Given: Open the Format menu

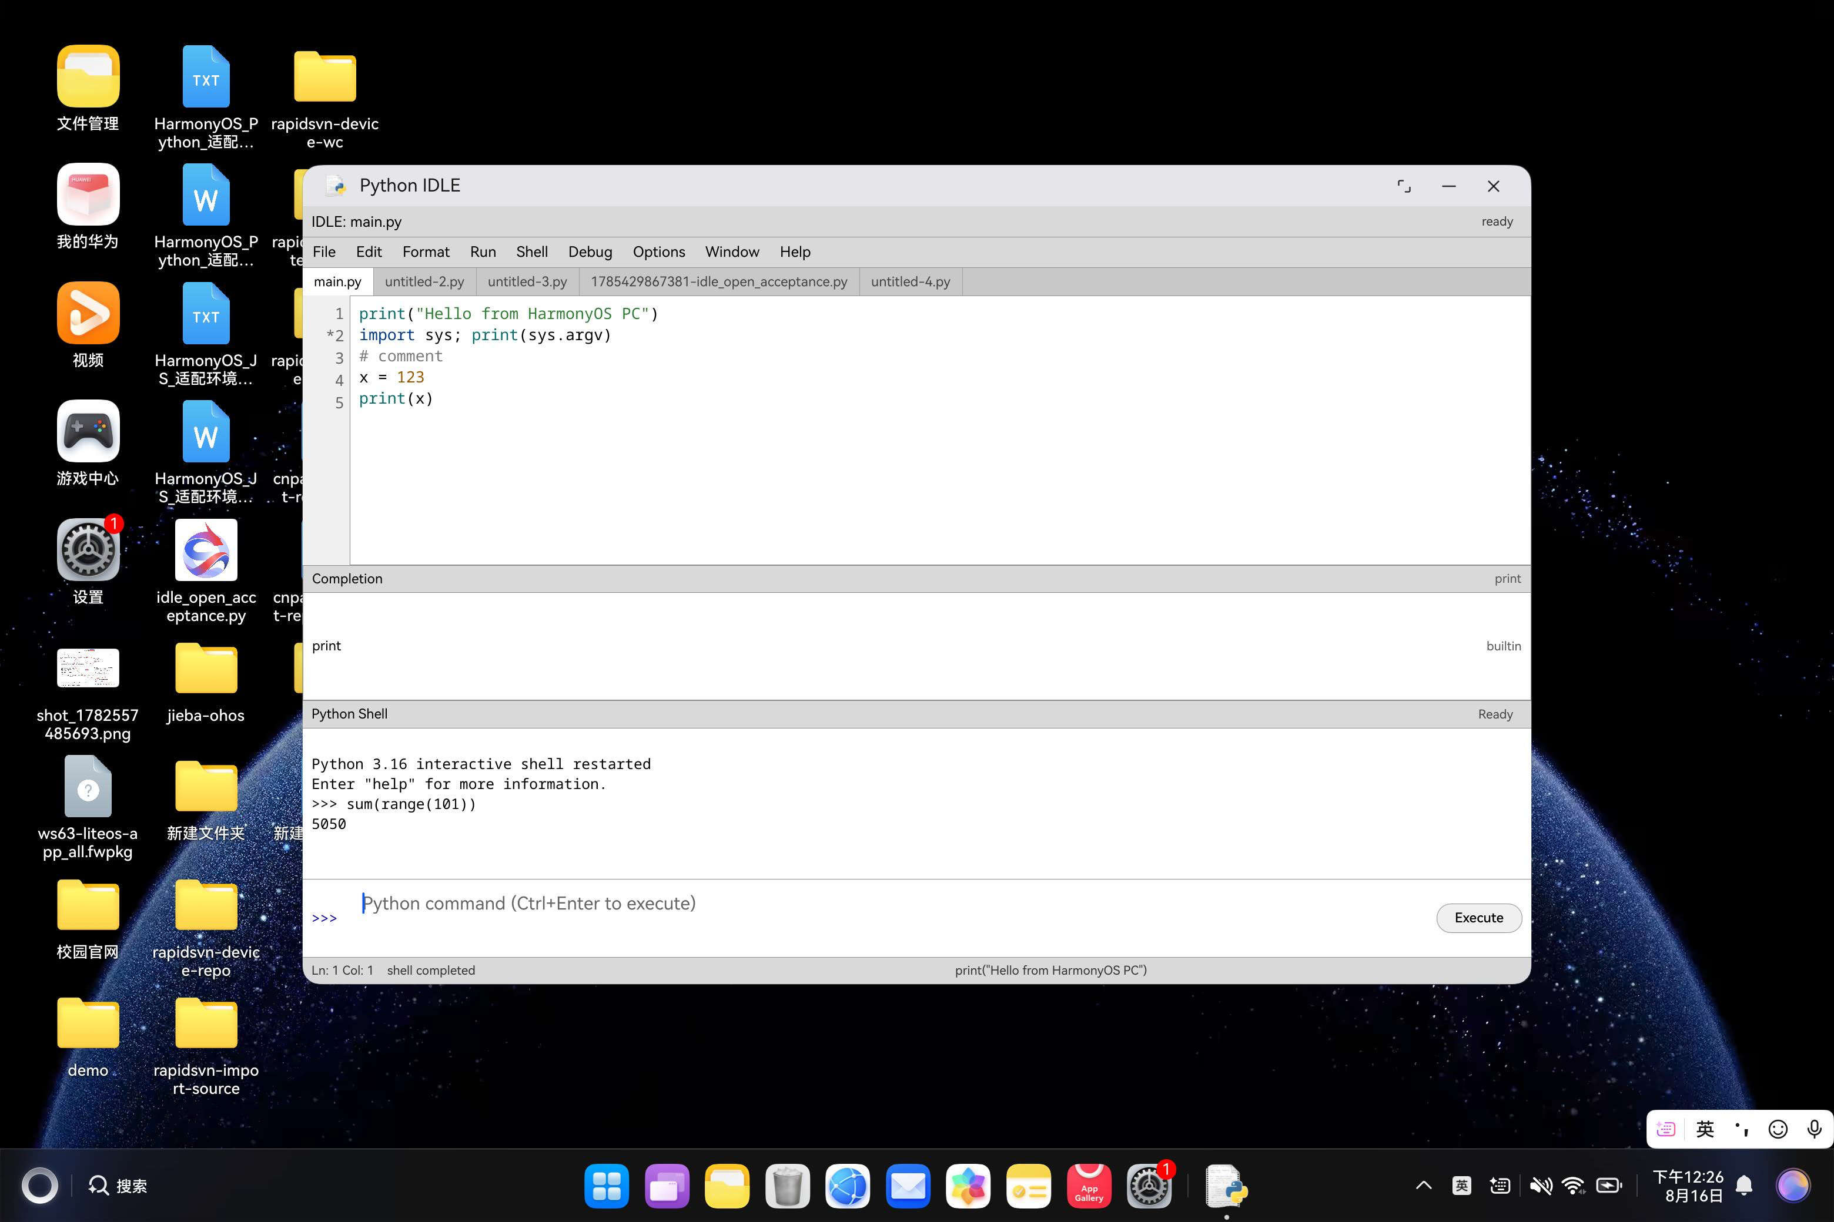Looking at the screenshot, I should coord(426,251).
